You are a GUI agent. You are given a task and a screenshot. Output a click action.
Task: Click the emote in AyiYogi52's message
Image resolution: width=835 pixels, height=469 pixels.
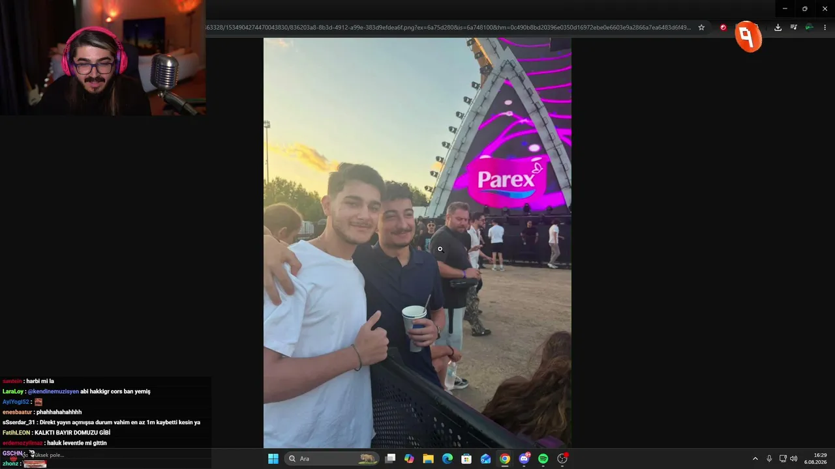point(38,402)
